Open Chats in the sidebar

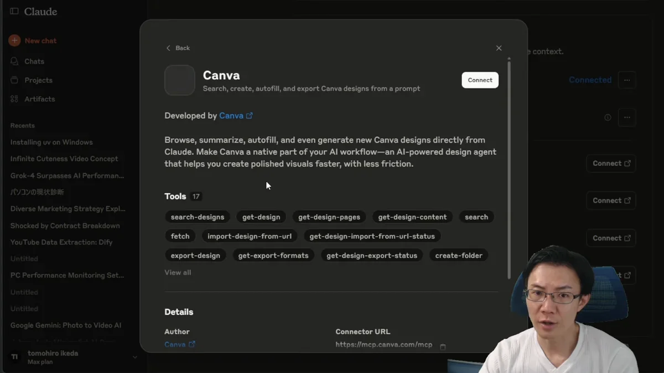click(x=34, y=61)
